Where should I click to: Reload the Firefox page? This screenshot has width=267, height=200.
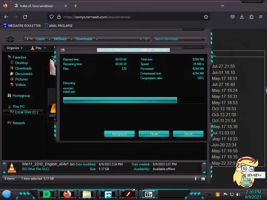[x=25, y=17]
